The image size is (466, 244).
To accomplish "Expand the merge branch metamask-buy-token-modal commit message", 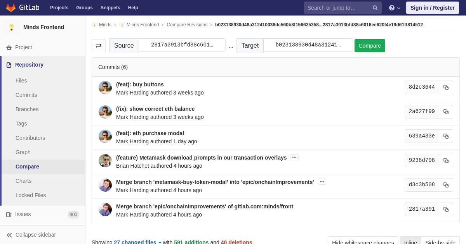I will tap(322, 182).
